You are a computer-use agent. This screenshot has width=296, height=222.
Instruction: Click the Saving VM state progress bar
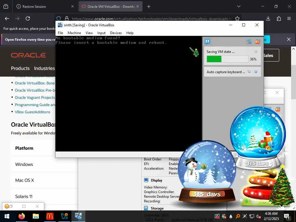(227, 59)
